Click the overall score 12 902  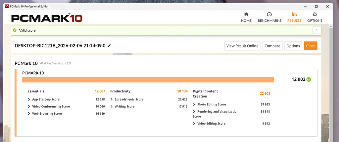coord(298,79)
